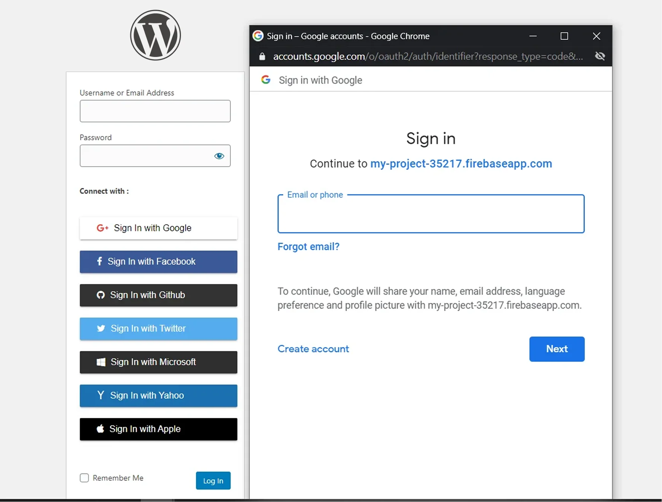Image resolution: width=662 pixels, height=502 pixels.
Task: Open the Forgot email? link
Action: pyautogui.click(x=309, y=246)
